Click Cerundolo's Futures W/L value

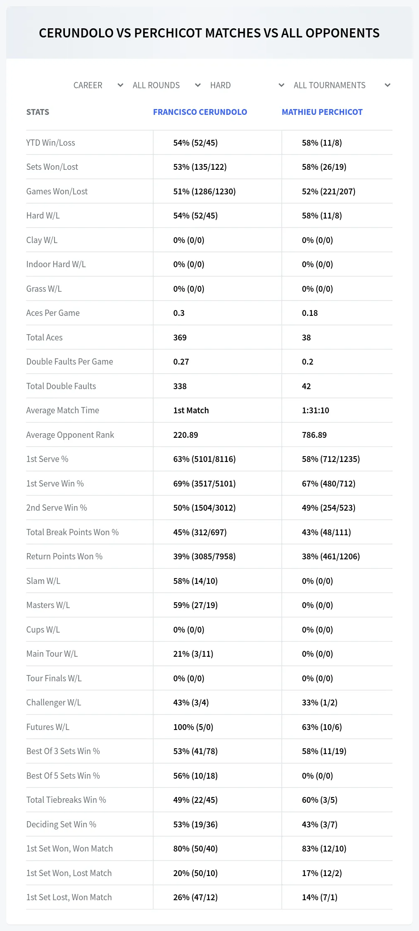click(x=193, y=727)
